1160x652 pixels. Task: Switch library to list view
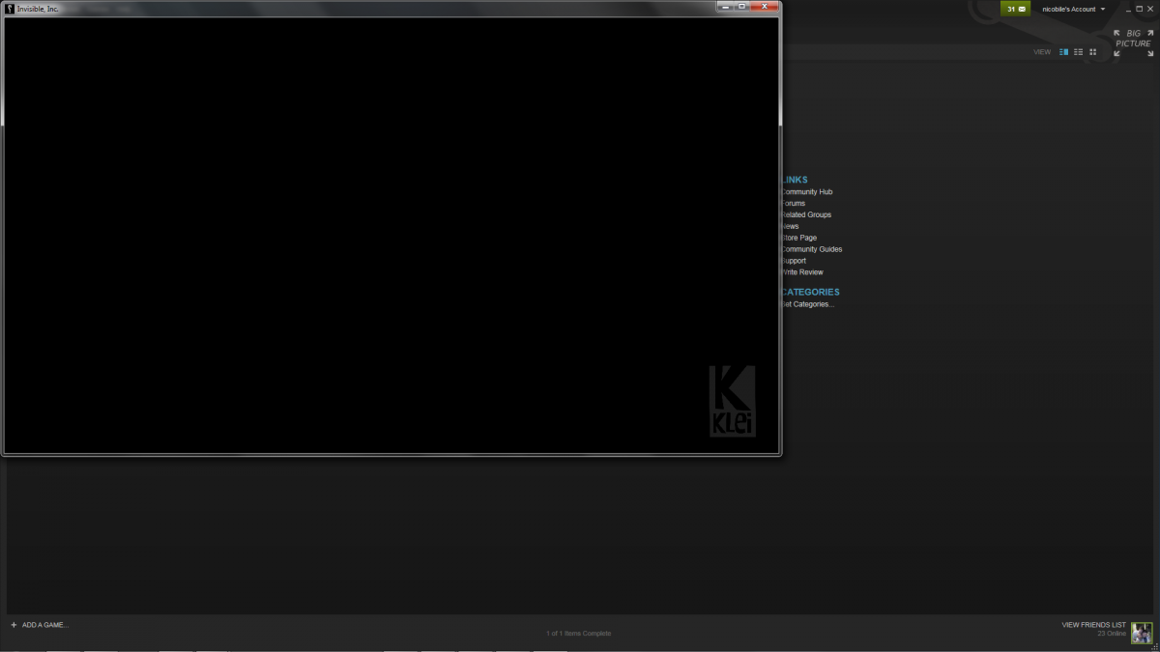[x=1079, y=52]
